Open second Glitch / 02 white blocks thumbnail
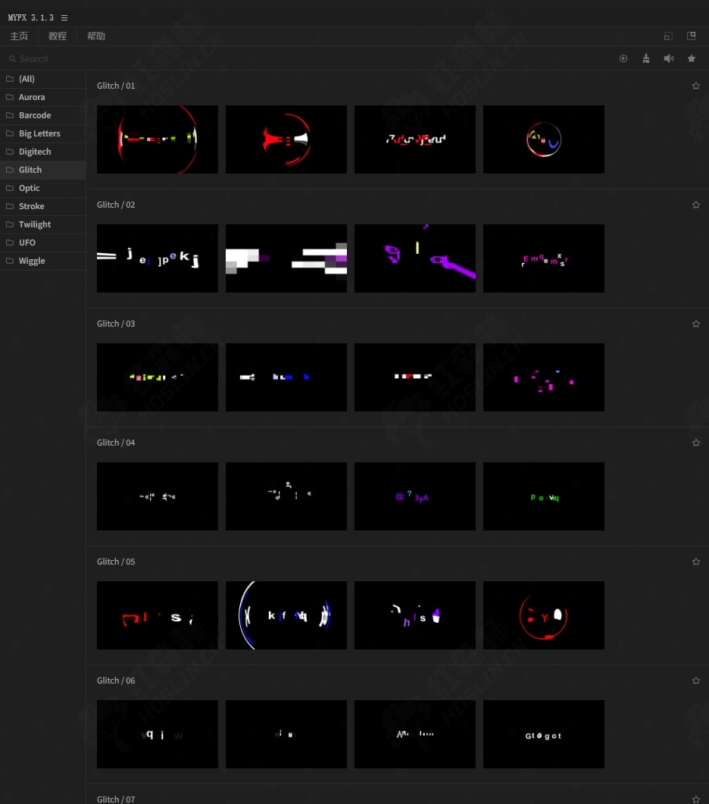The image size is (709, 804). (x=286, y=258)
